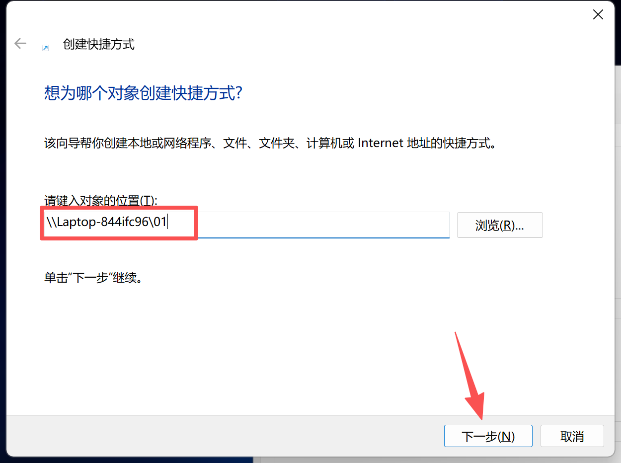Click the red arrow annotation pointing to 下一步
The image size is (621, 463).
pos(470,375)
